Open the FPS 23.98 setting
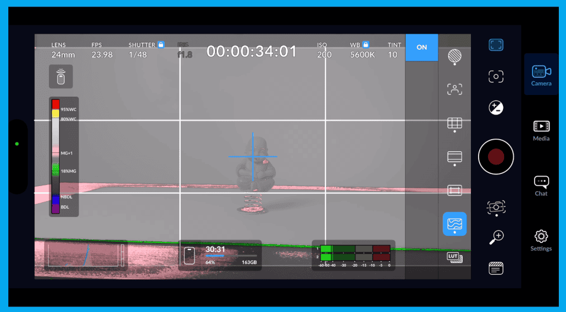The height and width of the screenshot is (312, 566). point(102,50)
